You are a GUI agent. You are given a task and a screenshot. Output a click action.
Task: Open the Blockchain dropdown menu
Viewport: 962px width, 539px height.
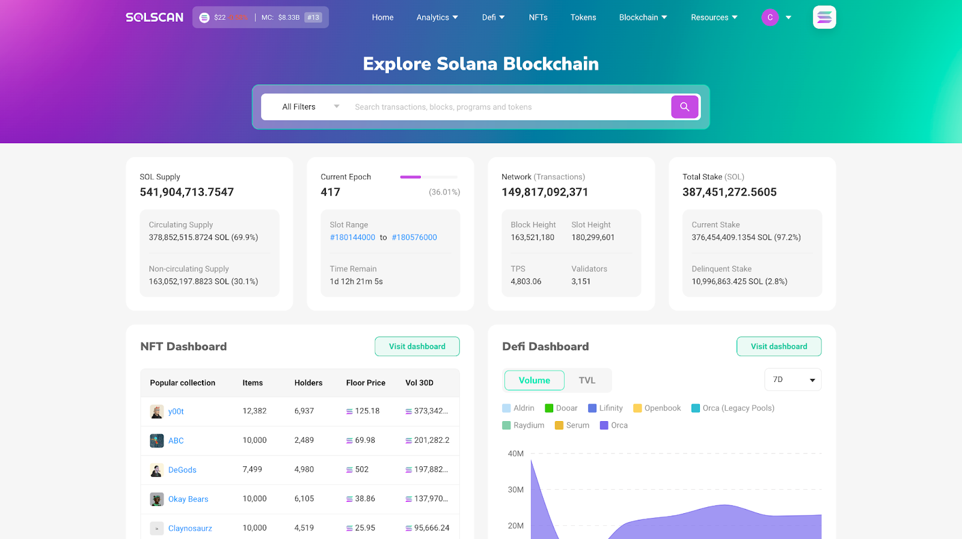tap(643, 17)
